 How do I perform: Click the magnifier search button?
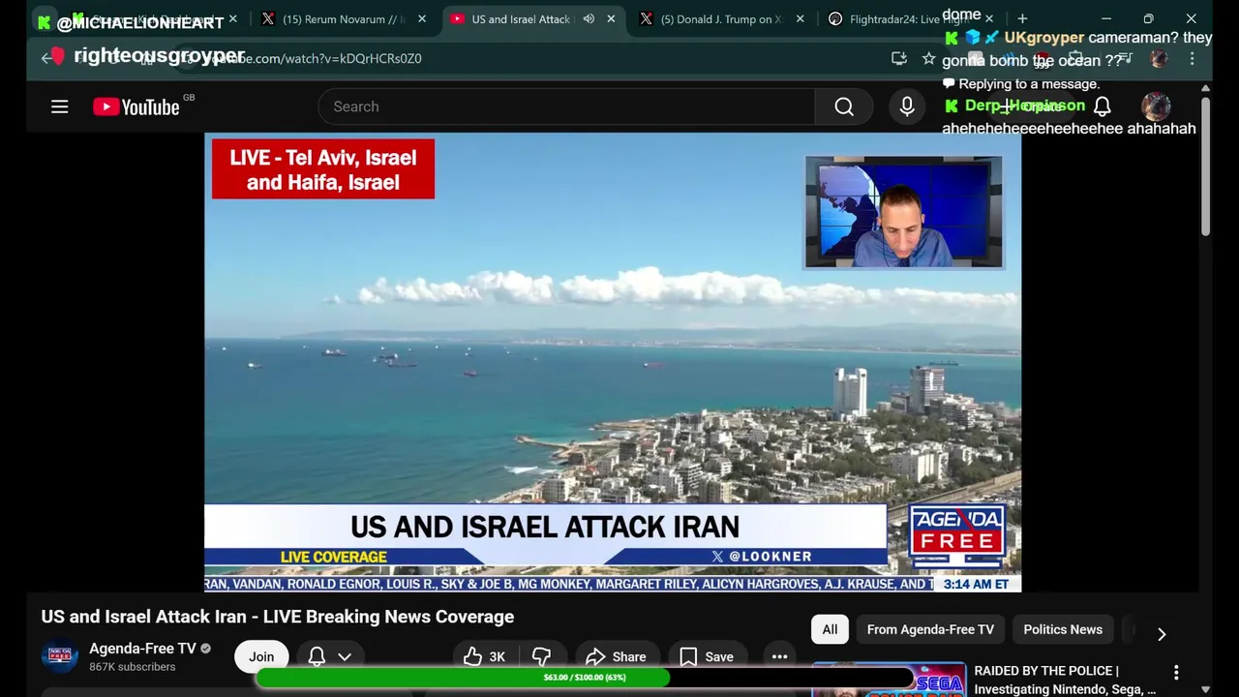coord(844,106)
